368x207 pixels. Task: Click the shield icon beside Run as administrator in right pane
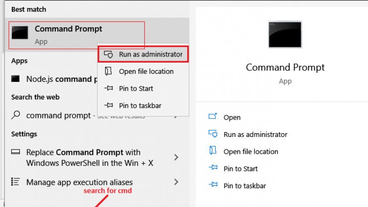pos(213,134)
